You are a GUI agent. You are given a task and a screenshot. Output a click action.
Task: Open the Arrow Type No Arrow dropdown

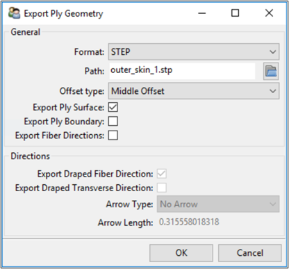(218, 204)
